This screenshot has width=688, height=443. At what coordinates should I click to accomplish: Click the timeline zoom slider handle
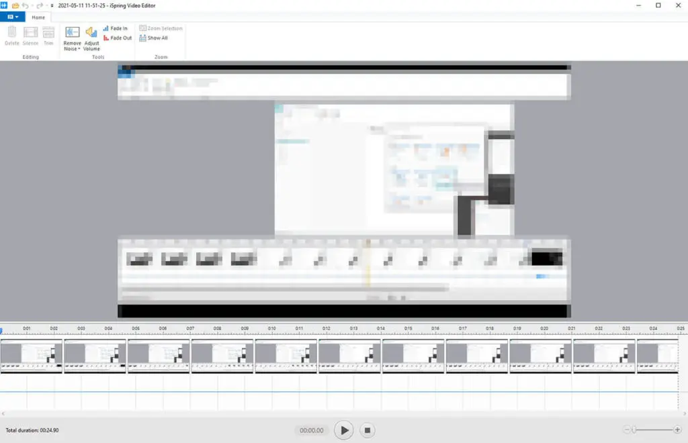tap(634, 430)
